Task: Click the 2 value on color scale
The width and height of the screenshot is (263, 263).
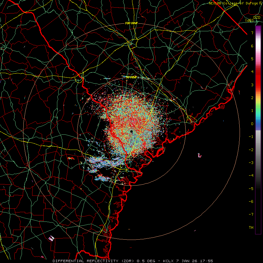Action: point(252,98)
